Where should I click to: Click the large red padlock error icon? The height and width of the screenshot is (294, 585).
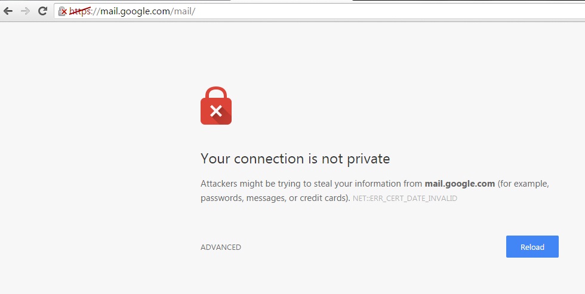click(x=216, y=106)
